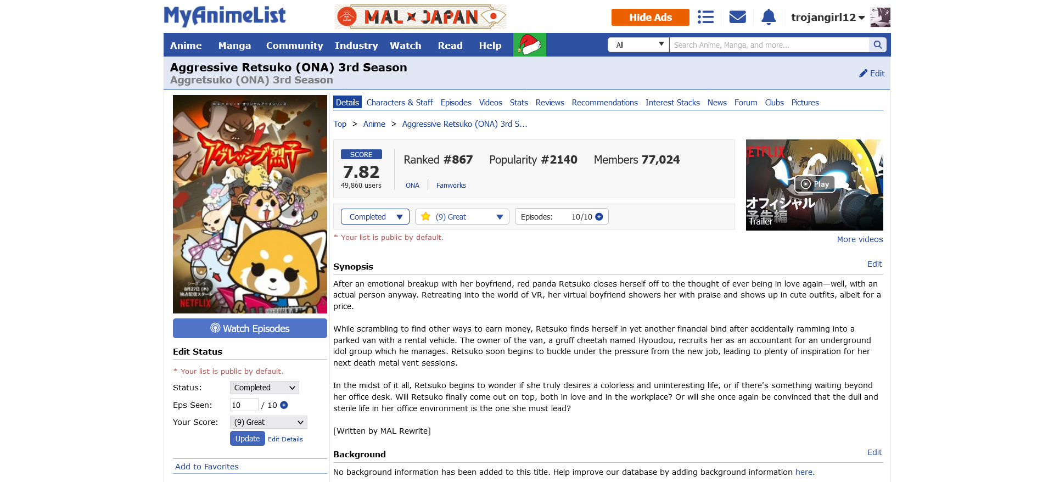Open the ONA type link
This screenshot has height=482, width=1054.
(413, 186)
